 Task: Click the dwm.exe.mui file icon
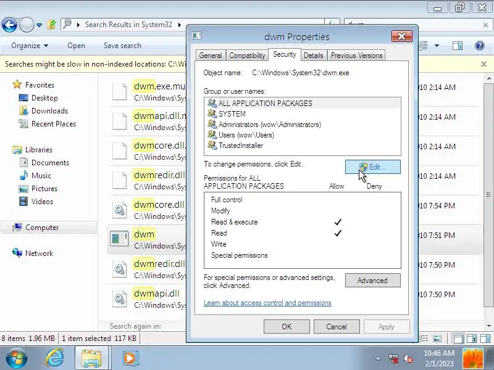120,91
